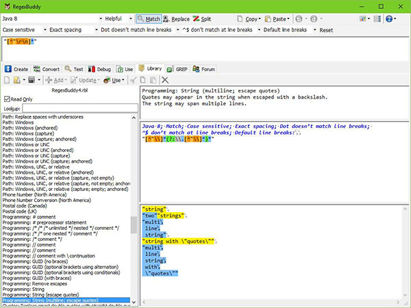Click the Copy icon in library toolbar
The height and width of the screenshot is (308, 411).
(143, 80)
